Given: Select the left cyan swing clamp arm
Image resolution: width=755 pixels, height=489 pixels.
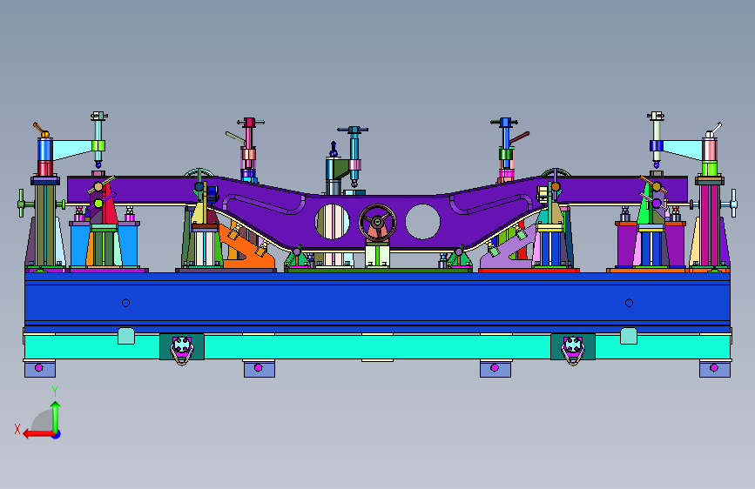Looking at the screenshot, I should tap(71, 149).
